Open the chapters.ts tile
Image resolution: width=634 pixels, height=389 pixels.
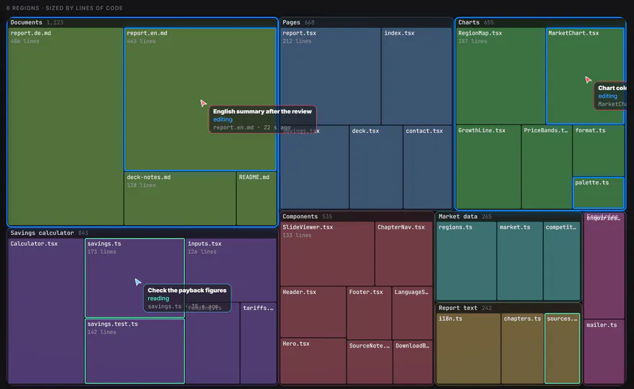click(x=522, y=348)
